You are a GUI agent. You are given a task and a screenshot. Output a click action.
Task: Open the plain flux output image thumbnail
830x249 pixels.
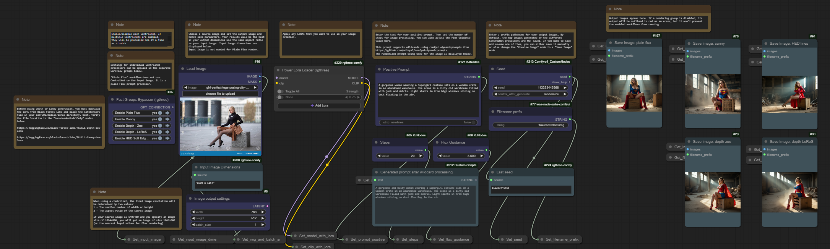click(634, 93)
